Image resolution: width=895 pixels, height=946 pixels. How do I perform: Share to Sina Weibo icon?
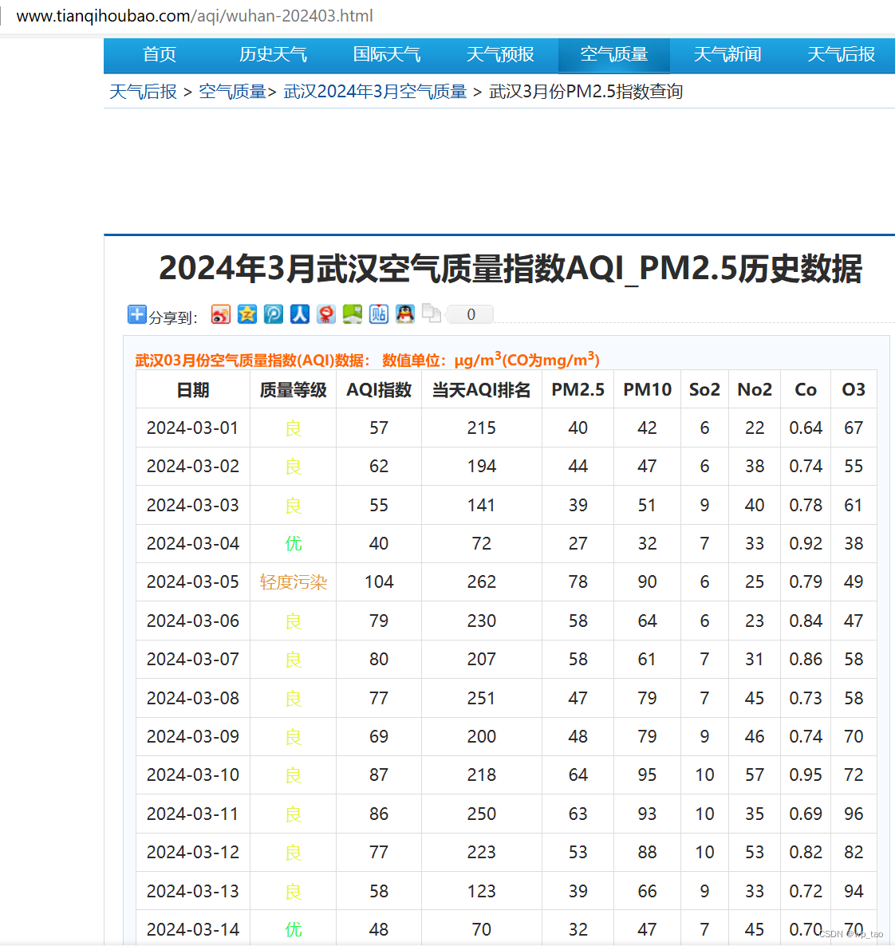click(x=221, y=314)
